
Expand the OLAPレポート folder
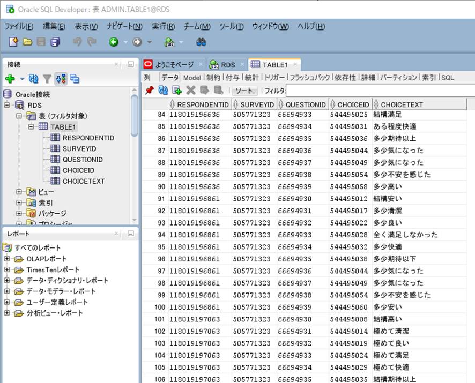[7, 259]
